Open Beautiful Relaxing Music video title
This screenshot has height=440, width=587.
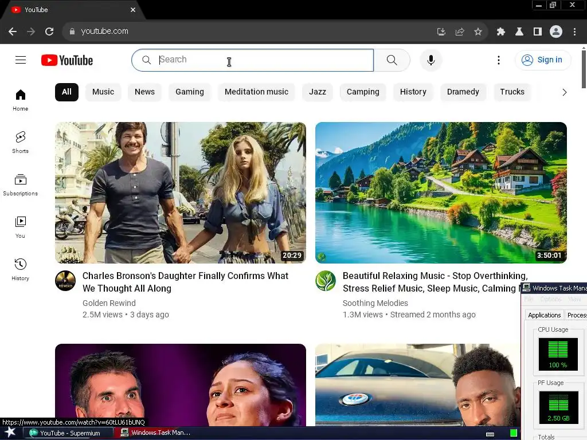point(431,282)
